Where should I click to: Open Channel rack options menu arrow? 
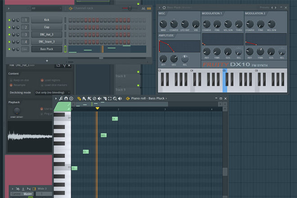(9, 9)
